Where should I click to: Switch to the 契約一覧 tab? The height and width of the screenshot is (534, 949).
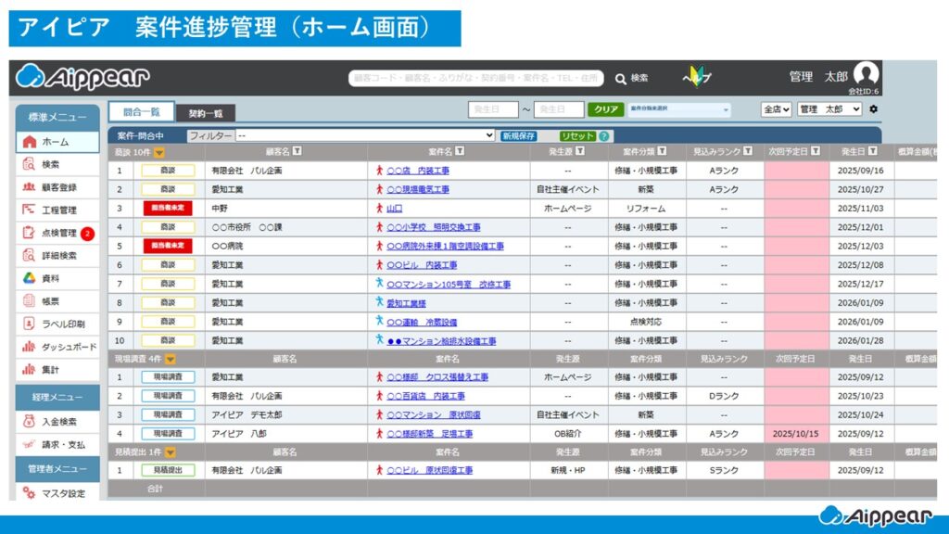(x=205, y=113)
